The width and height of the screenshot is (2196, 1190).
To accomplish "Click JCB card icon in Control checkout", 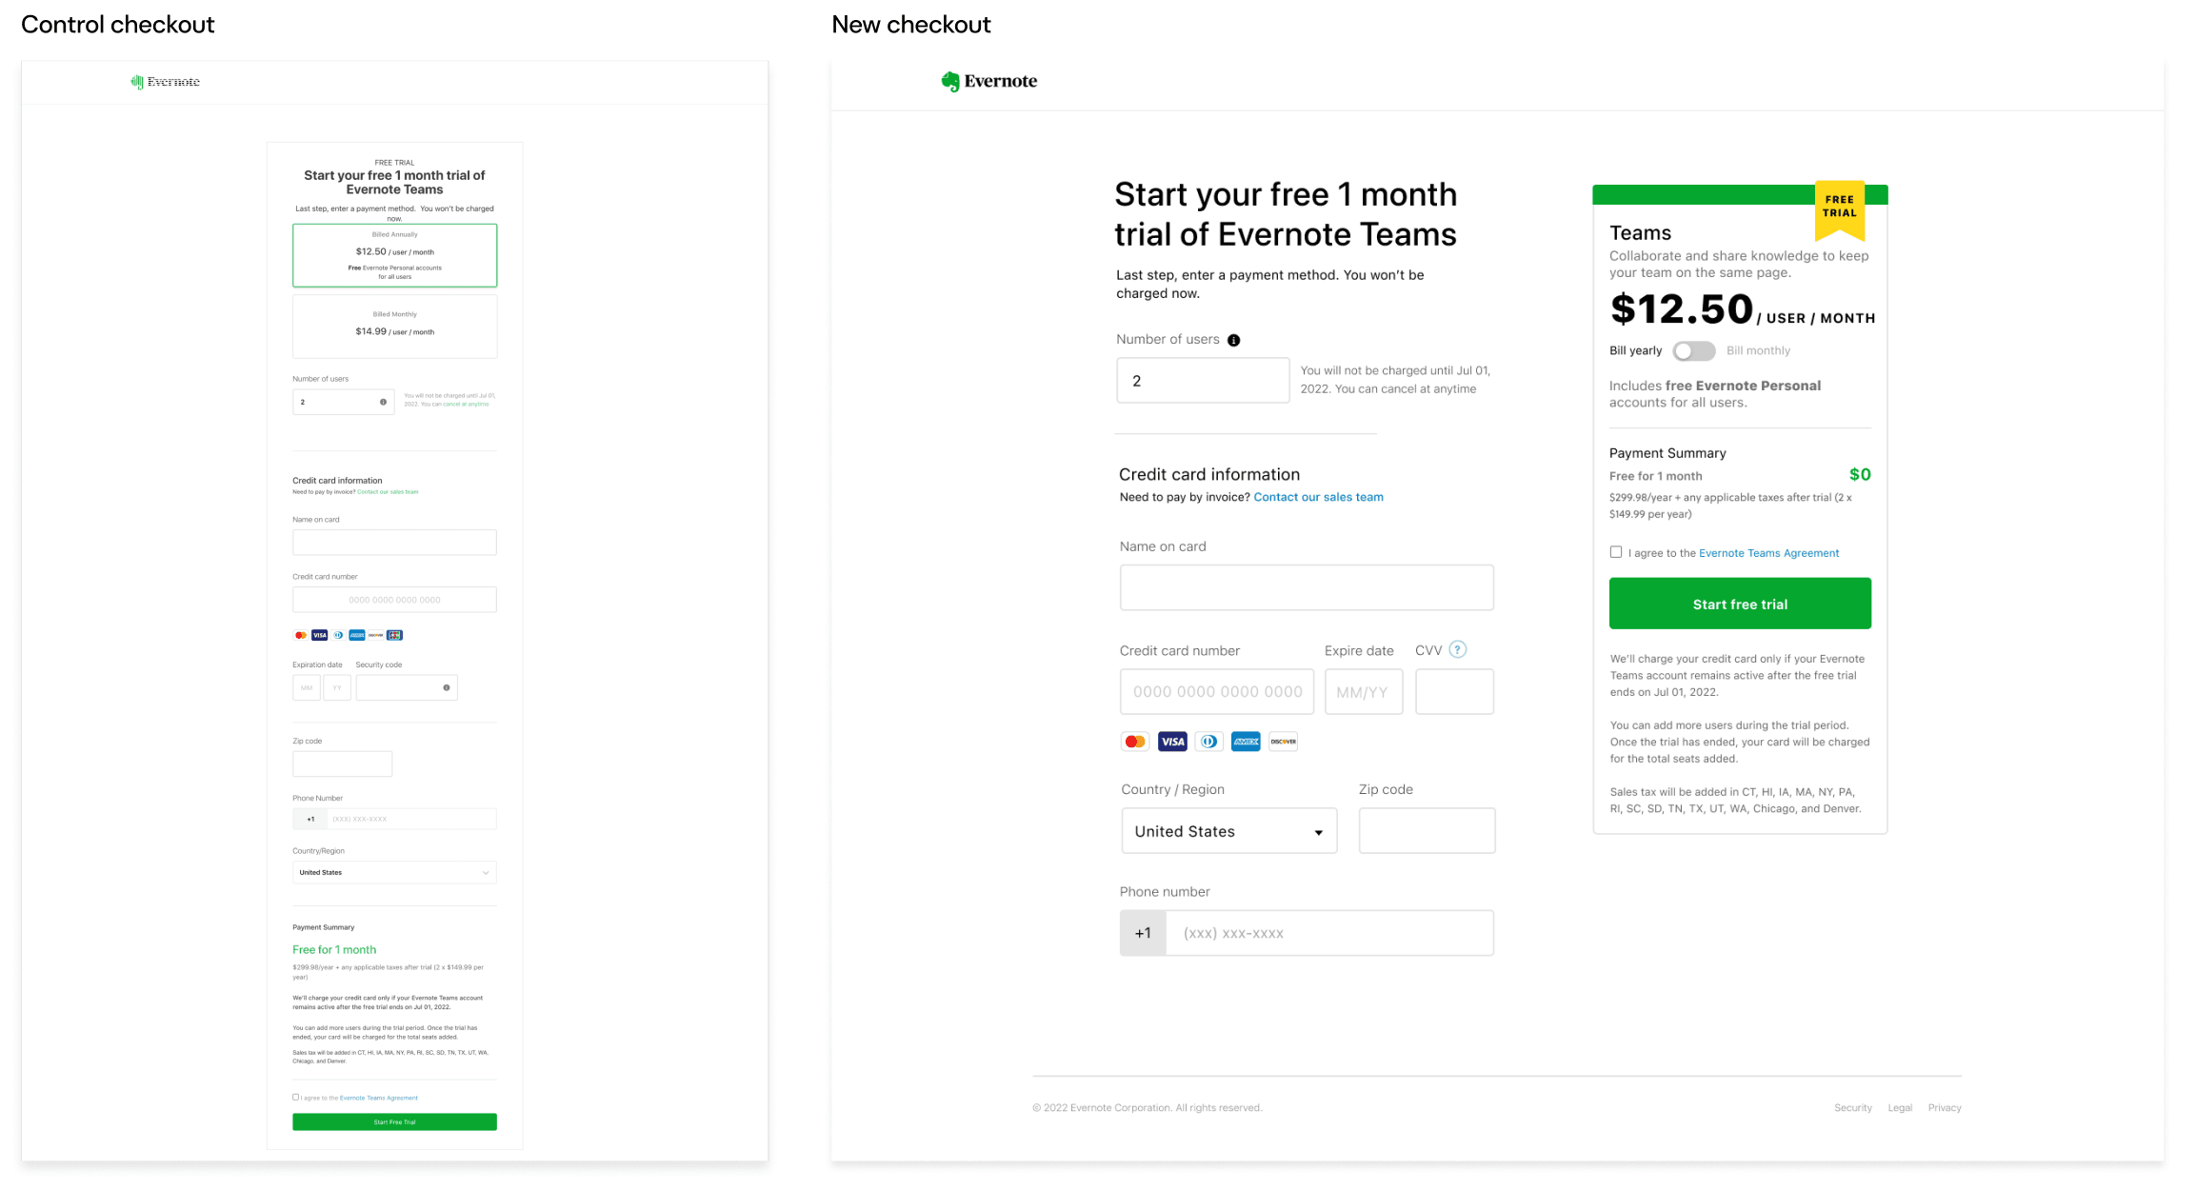I will click(394, 635).
